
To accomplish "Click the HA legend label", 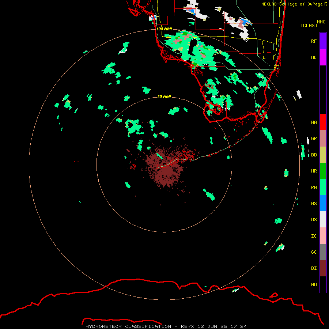I will pyautogui.click(x=314, y=122).
